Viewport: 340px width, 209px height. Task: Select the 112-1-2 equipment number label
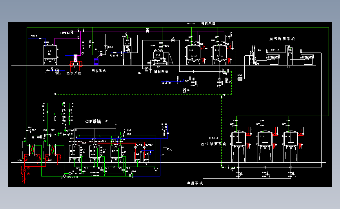tap(214, 138)
